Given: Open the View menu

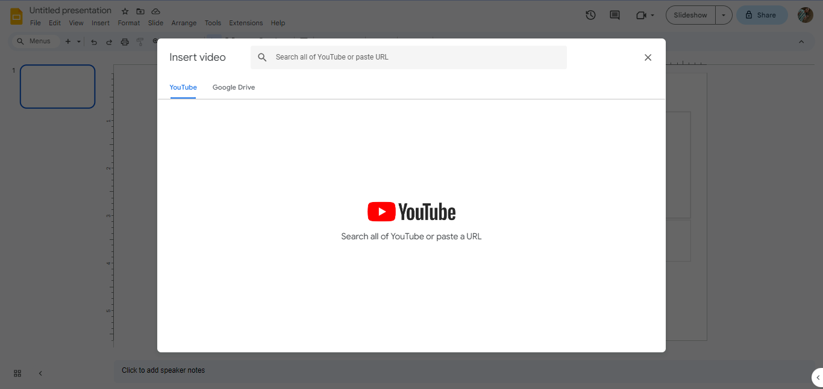Looking at the screenshot, I should tap(76, 23).
